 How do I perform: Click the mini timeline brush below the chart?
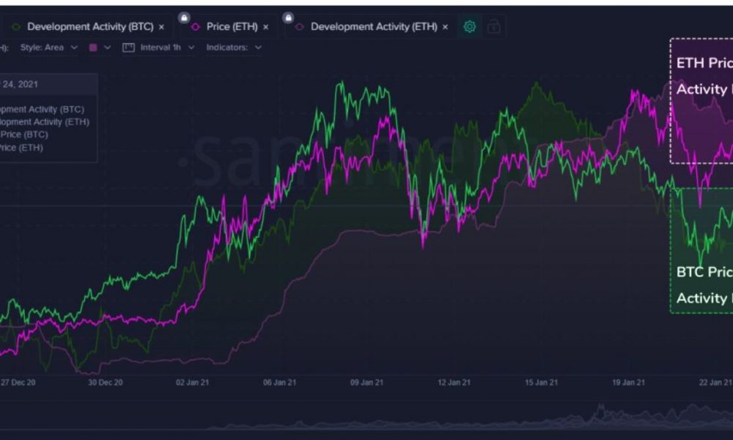pos(366,416)
